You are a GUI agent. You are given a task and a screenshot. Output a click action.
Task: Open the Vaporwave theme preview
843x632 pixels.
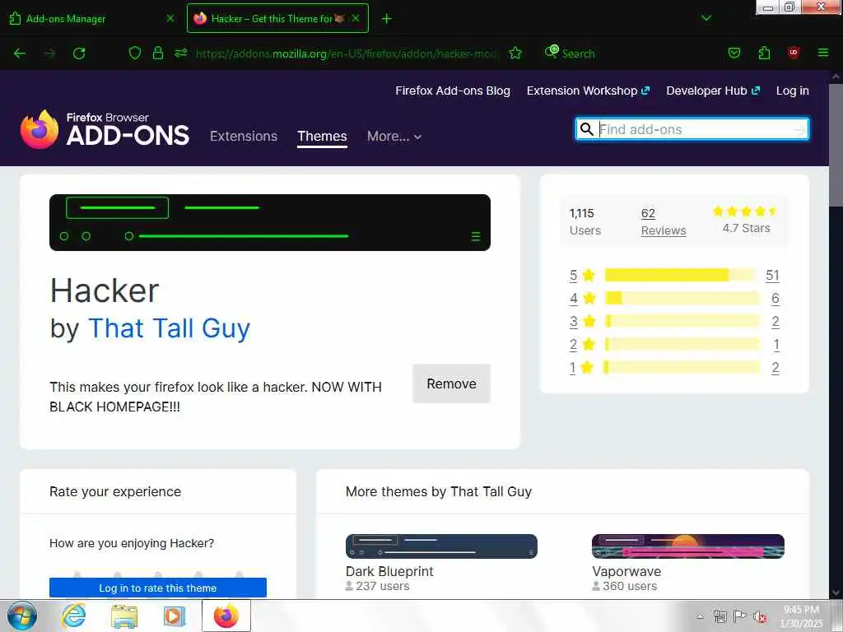(688, 546)
